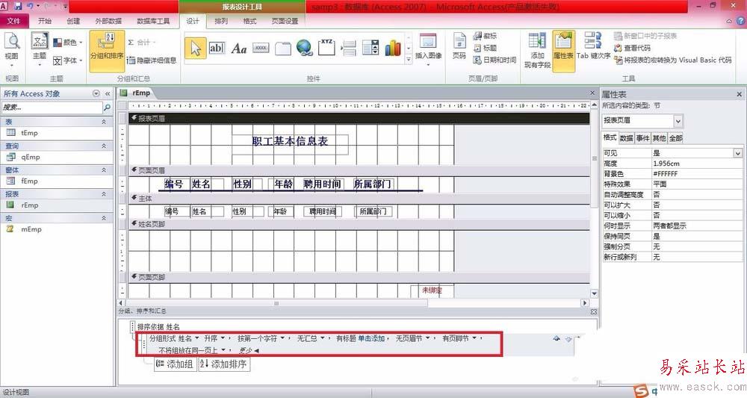
Task: Open the 合计 totals menu
Action: point(141,43)
